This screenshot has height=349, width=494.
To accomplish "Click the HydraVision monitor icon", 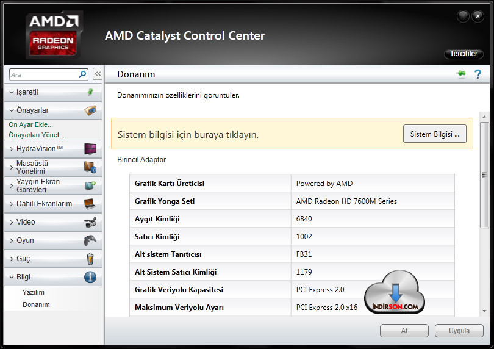I will click(90, 148).
